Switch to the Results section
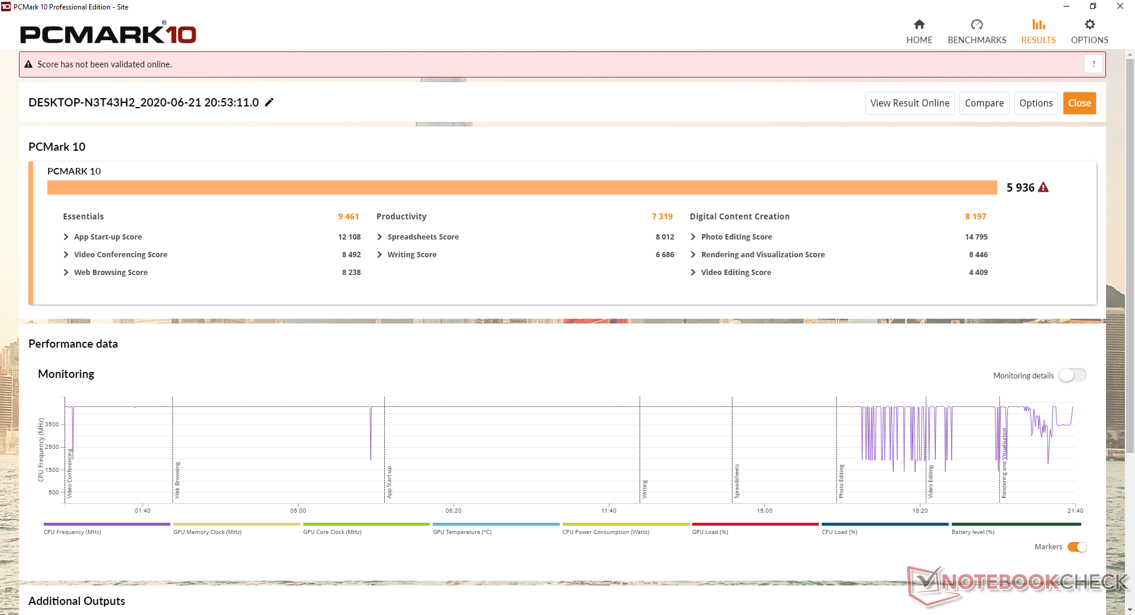This screenshot has height=615, width=1135. (x=1039, y=32)
